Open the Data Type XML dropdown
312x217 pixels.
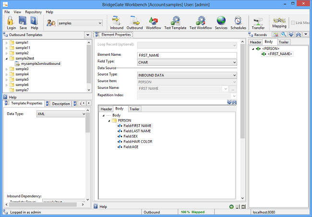pyautogui.click(x=84, y=114)
